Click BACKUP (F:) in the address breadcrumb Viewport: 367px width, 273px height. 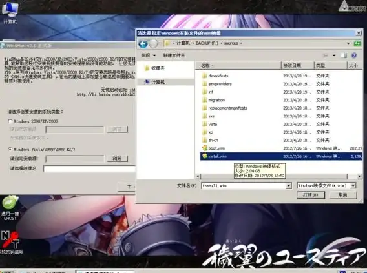(207, 43)
